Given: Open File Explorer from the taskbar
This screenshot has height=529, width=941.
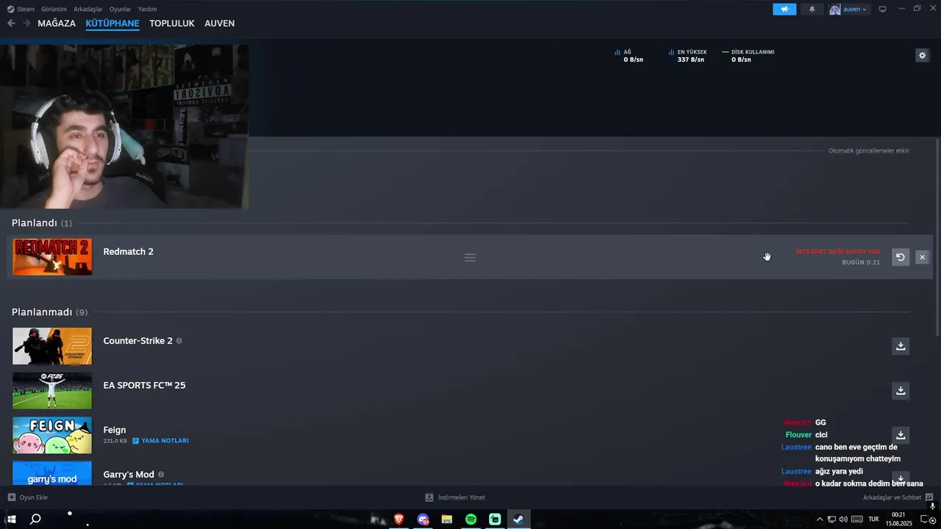Looking at the screenshot, I should (447, 519).
